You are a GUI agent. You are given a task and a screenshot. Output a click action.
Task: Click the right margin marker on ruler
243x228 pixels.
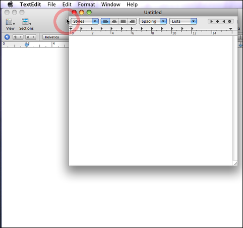pos(231,29)
